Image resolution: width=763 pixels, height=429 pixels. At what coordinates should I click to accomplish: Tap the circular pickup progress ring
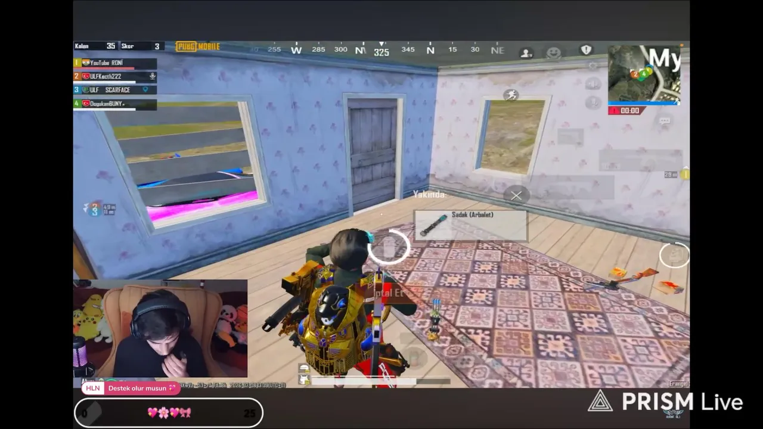(x=389, y=245)
